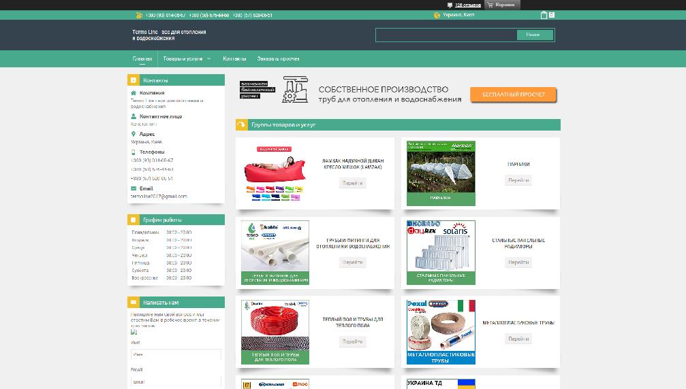Open the 128 отзывов reviews link
This screenshot has width=686, height=389.
pyautogui.click(x=468, y=5)
